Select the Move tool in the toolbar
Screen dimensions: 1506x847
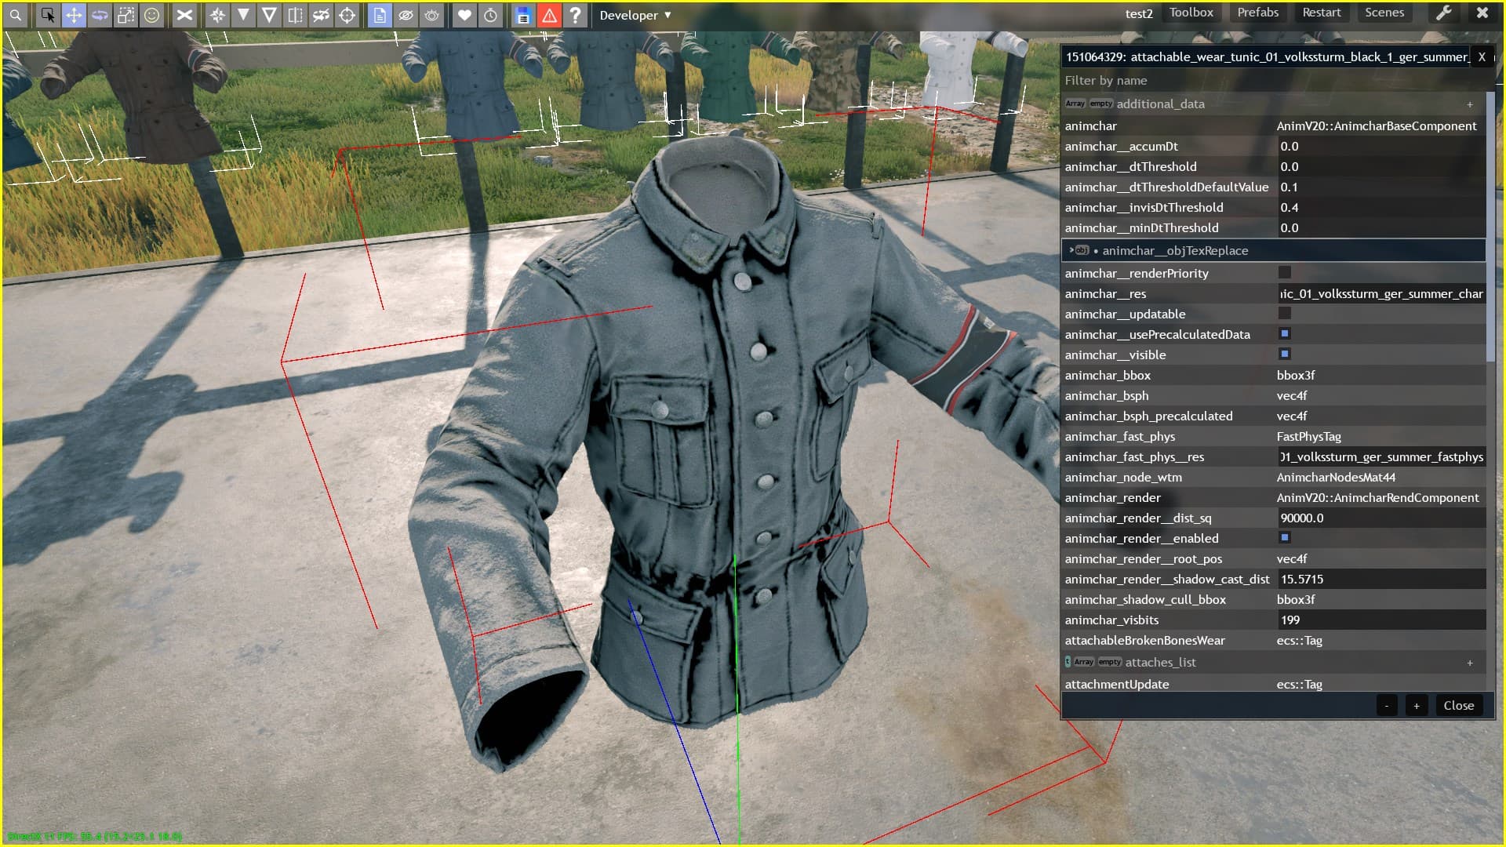click(75, 14)
